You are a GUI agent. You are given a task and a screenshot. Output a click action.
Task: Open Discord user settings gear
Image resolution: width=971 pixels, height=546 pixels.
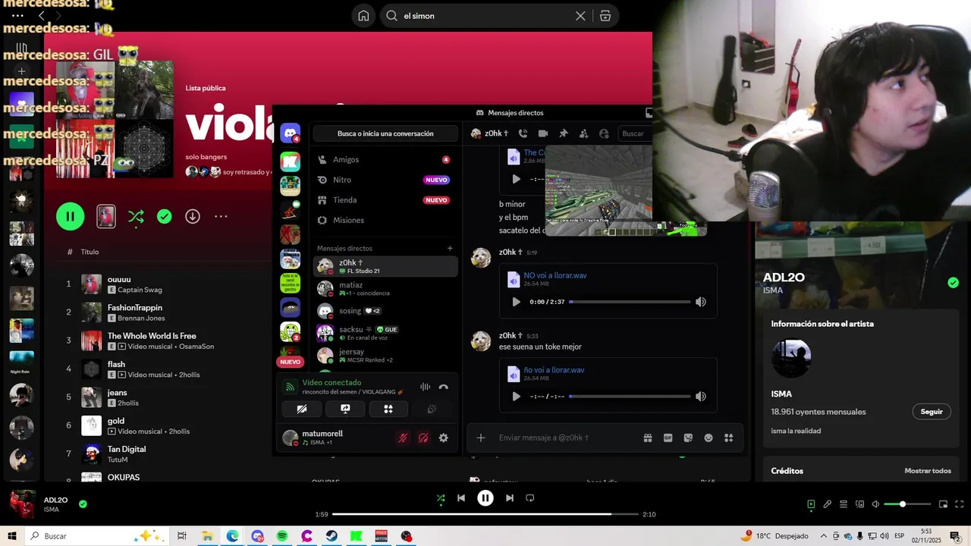tap(443, 438)
